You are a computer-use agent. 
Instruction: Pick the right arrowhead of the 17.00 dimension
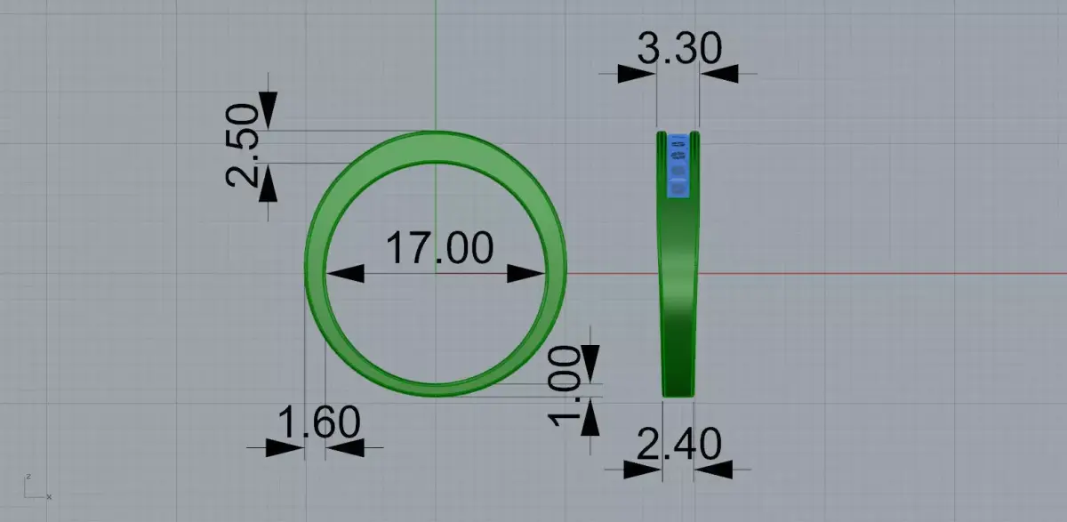(525, 273)
